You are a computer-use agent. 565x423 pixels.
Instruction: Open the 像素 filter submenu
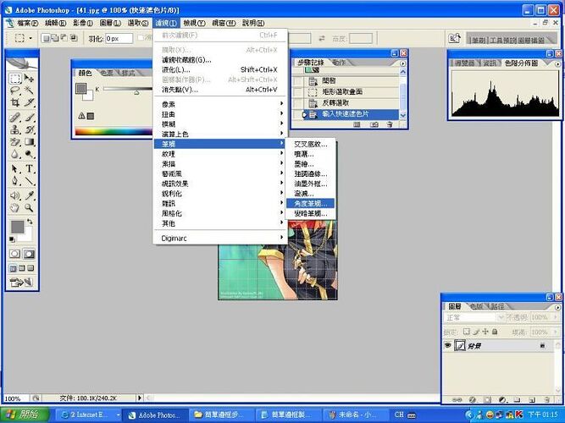point(220,104)
